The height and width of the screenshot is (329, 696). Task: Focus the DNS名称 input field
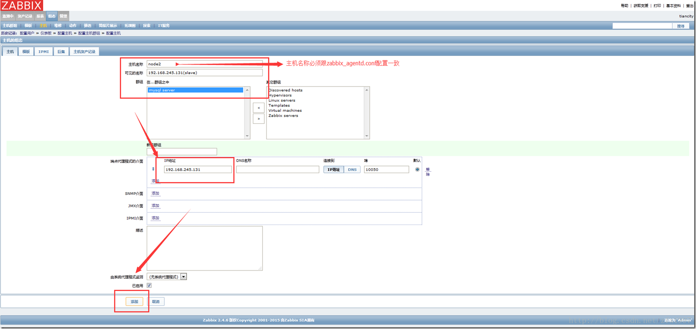pyautogui.click(x=277, y=170)
